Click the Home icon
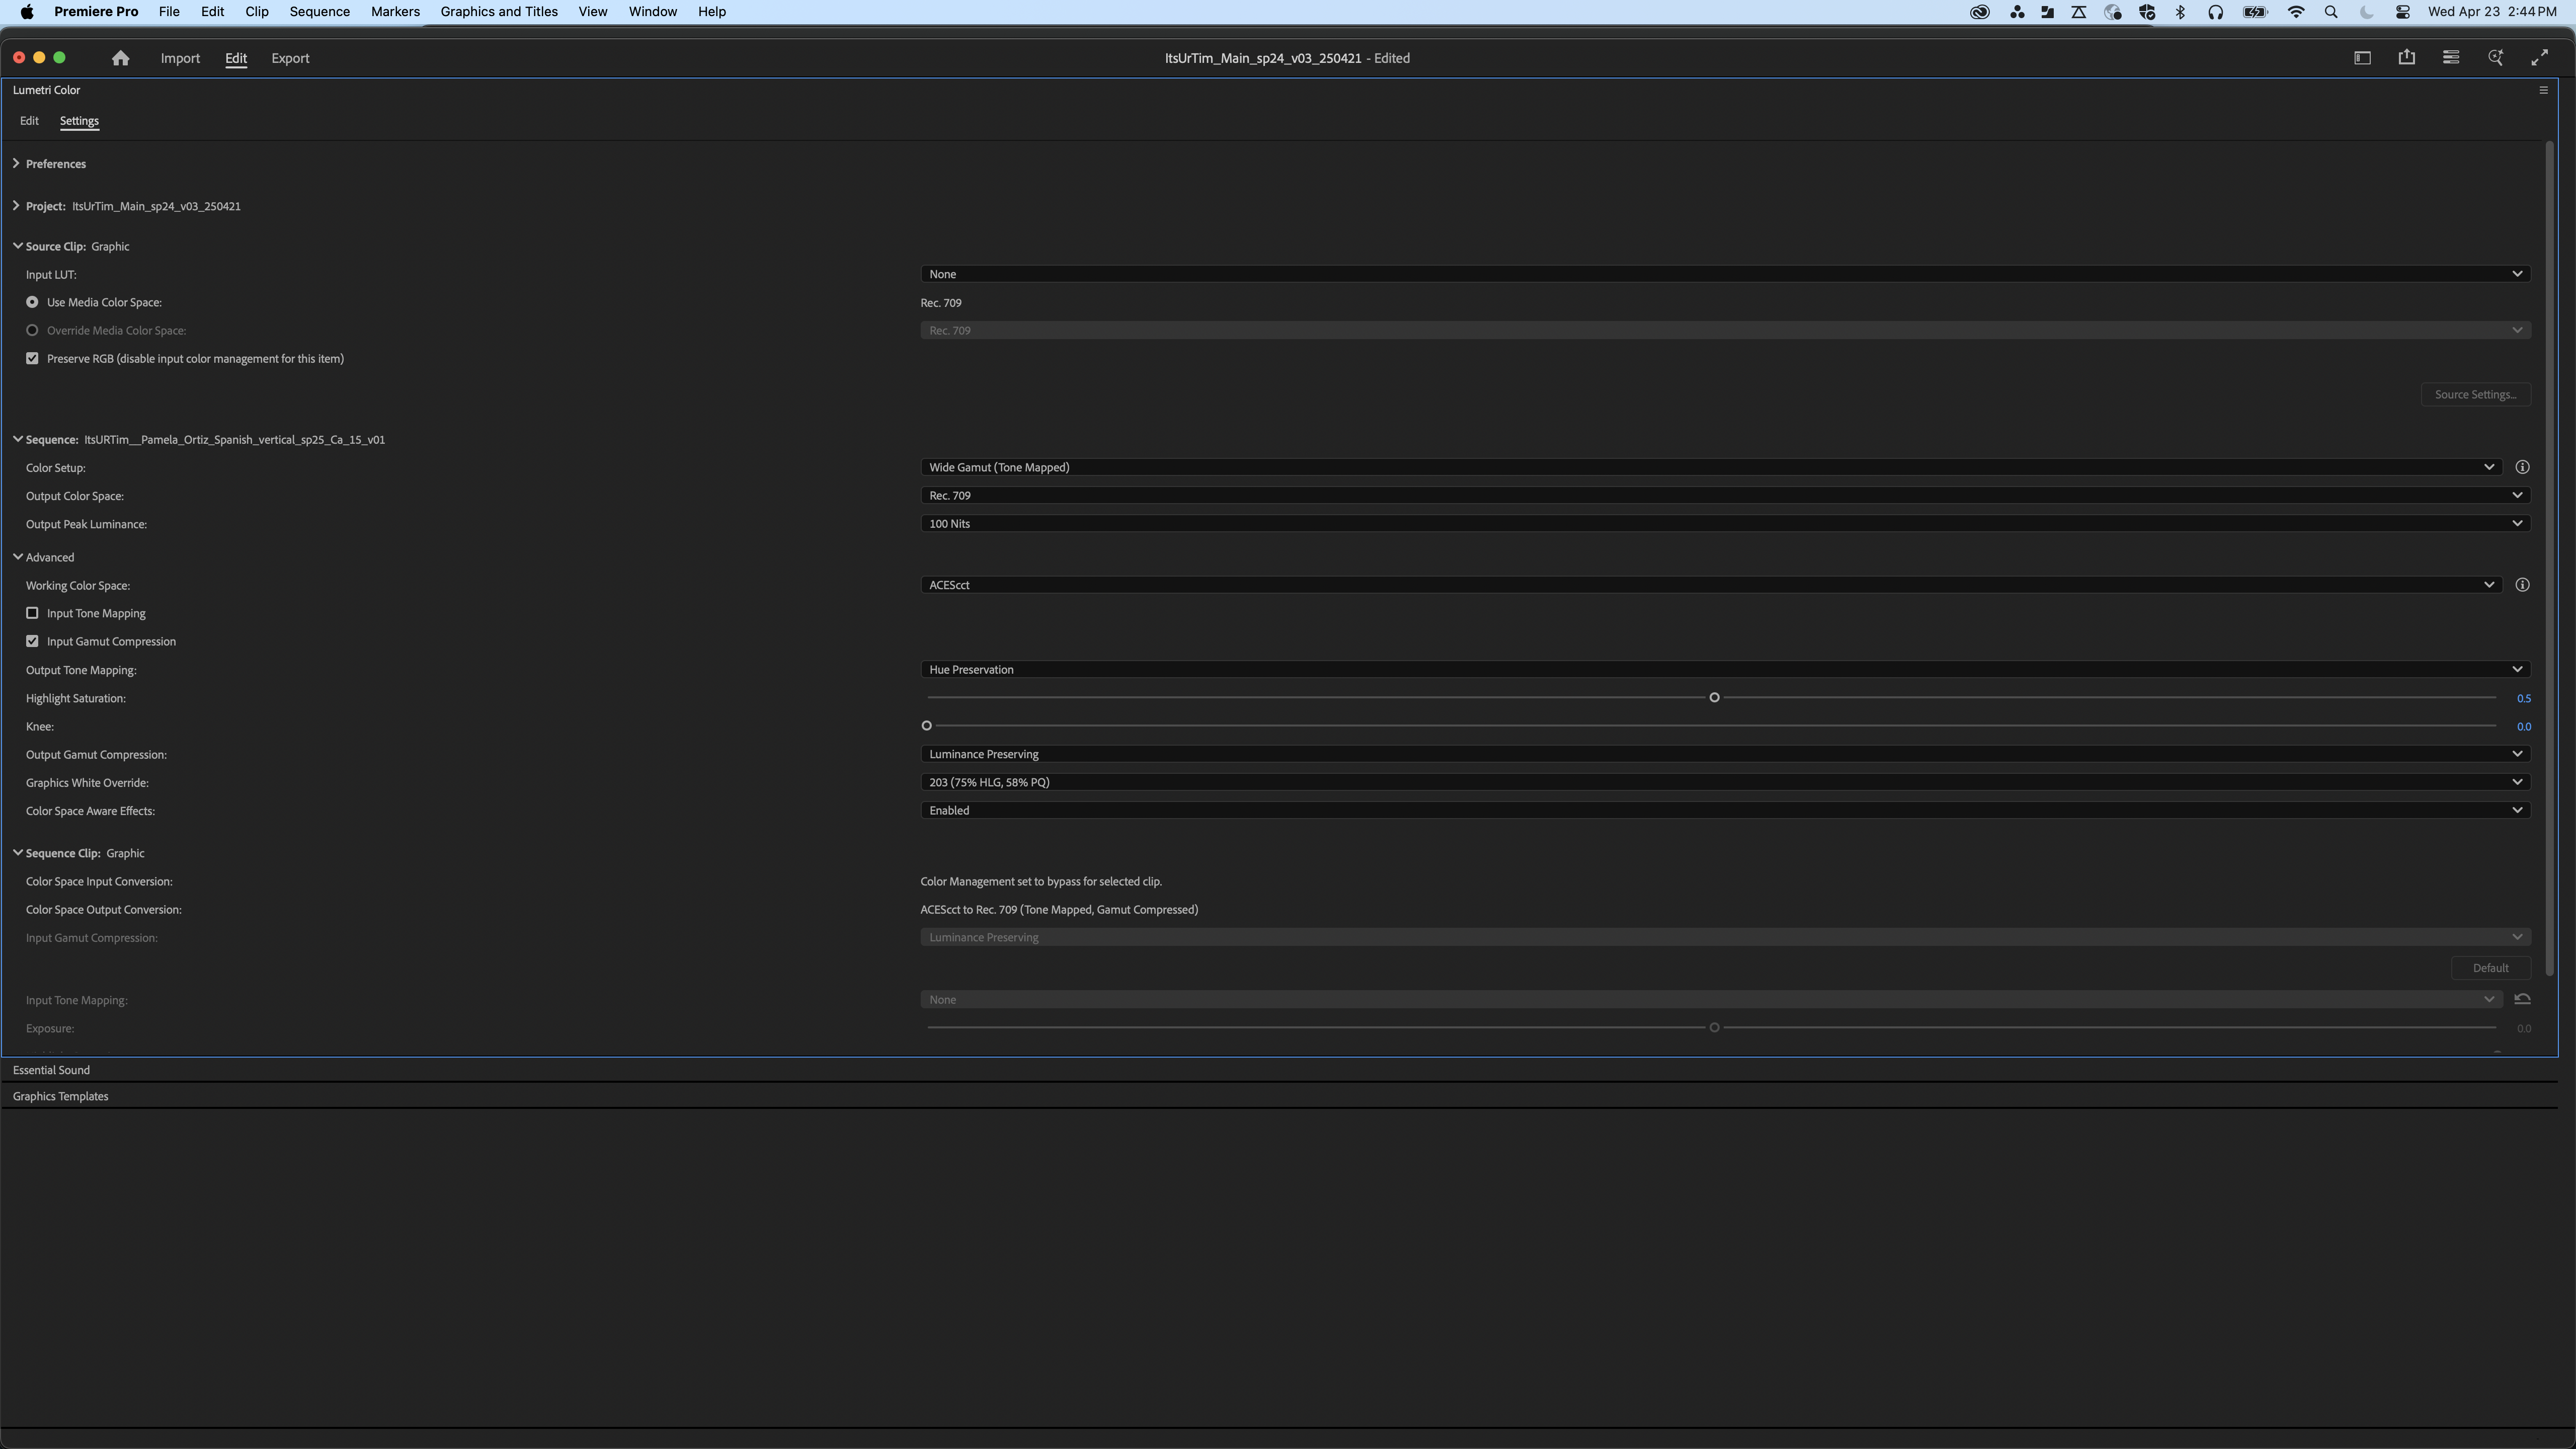Screen dimensions: 2576x1449 coord(120,58)
